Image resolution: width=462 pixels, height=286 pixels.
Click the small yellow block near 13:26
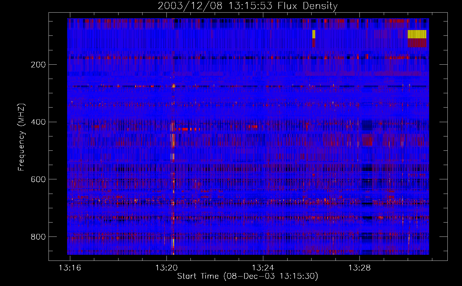(x=314, y=34)
